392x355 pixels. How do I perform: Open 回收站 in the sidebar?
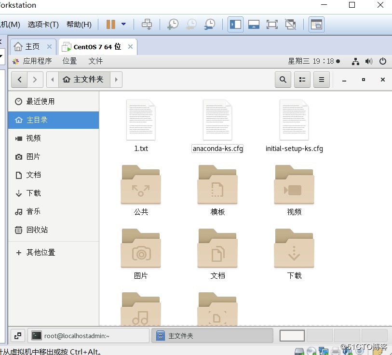[x=54, y=230]
